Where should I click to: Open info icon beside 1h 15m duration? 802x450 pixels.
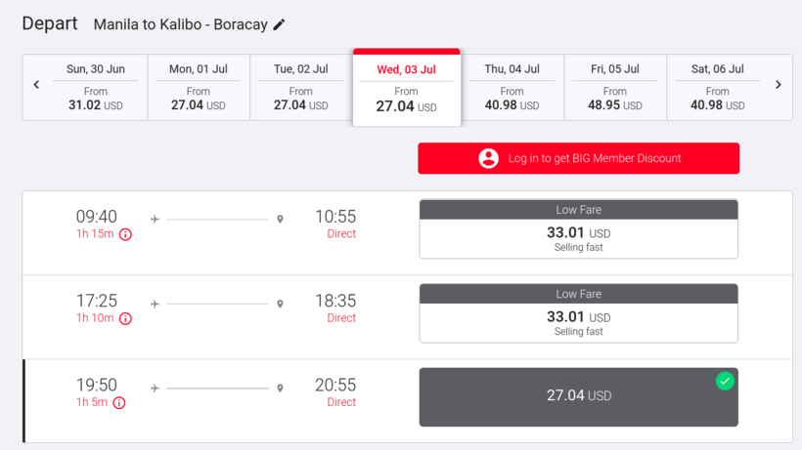(x=125, y=234)
